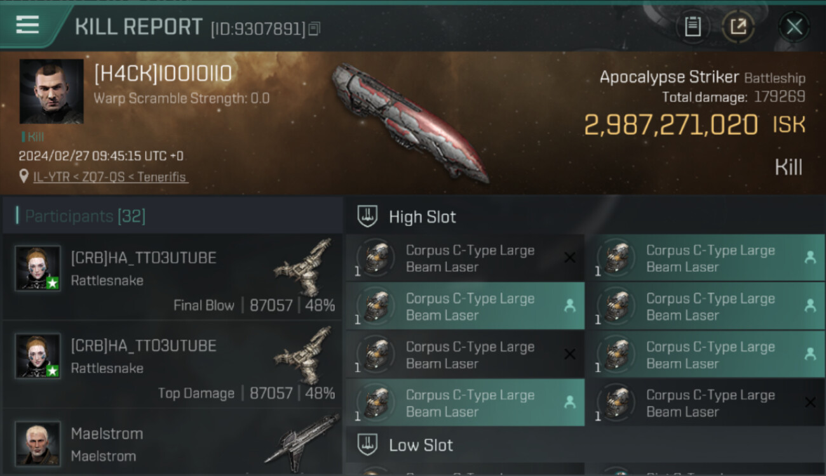Click the Apocalypse Striker ship image
Screen dimensions: 826x476
pyautogui.click(x=410, y=121)
